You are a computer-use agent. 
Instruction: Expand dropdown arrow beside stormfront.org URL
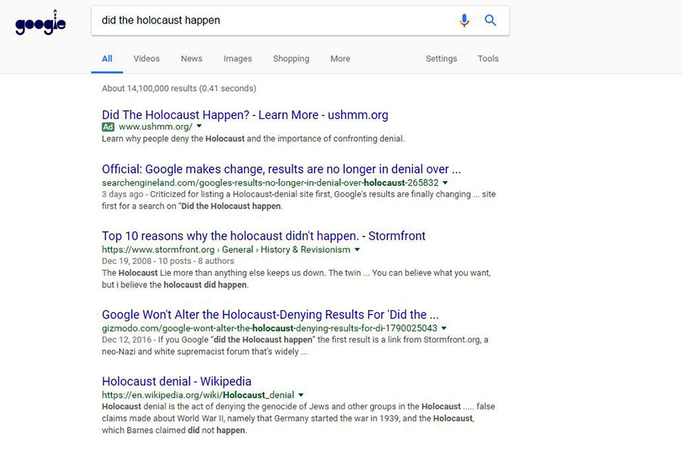tap(357, 249)
